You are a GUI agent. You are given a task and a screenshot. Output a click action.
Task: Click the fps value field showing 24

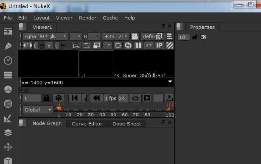[122, 98]
